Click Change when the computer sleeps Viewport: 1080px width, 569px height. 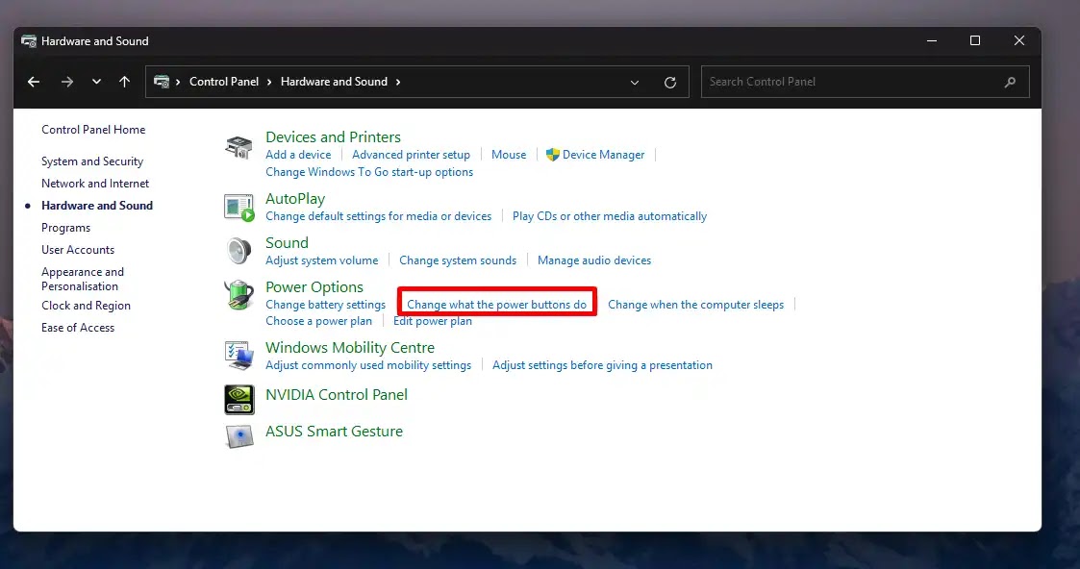[695, 304]
